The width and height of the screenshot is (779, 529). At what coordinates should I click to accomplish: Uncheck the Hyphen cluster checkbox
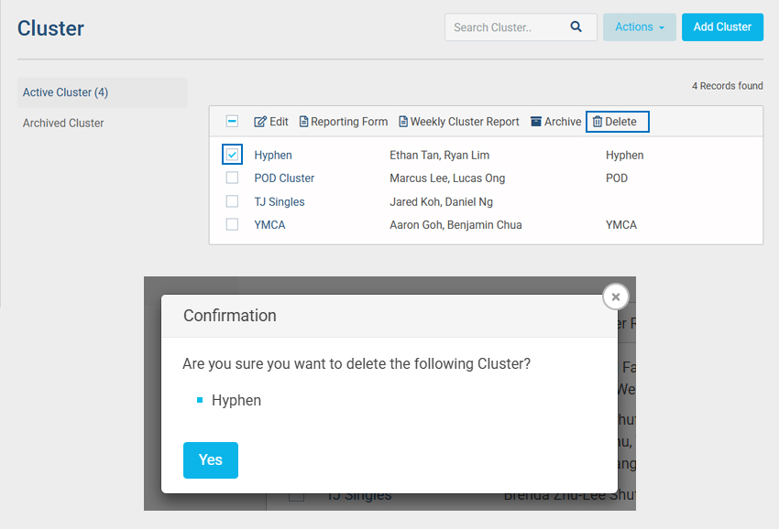coord(233,155)
